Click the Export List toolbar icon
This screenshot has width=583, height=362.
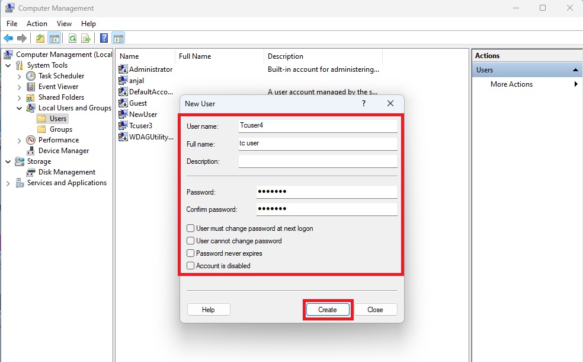86,39
